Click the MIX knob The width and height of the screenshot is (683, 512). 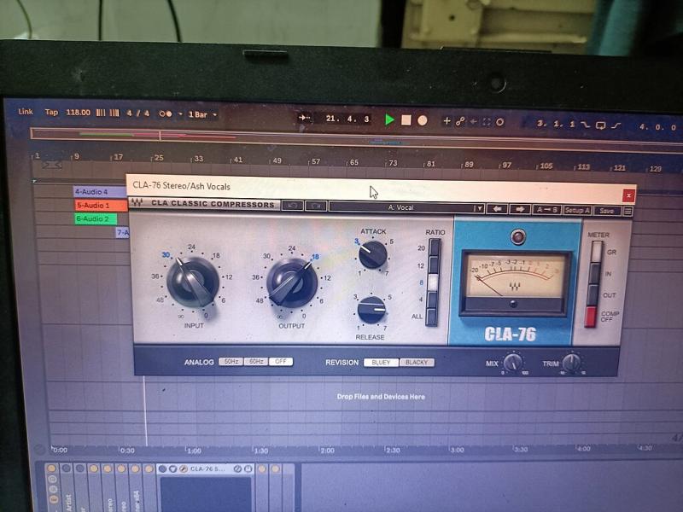[x=513, y=362]
